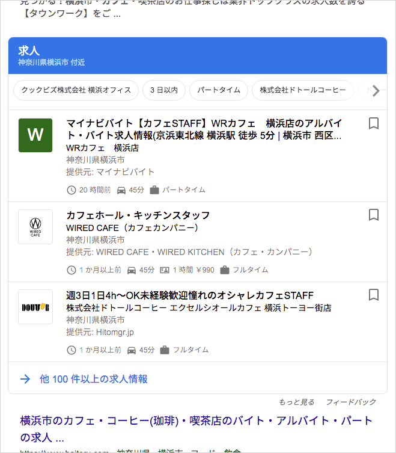Click WIRED CAFE(カフェカンパニー)company name

pyautogui.click(x=132, y=228)
